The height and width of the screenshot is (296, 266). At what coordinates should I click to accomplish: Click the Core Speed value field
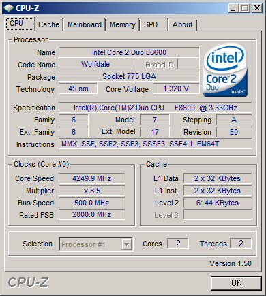click(x=92, y=178)
